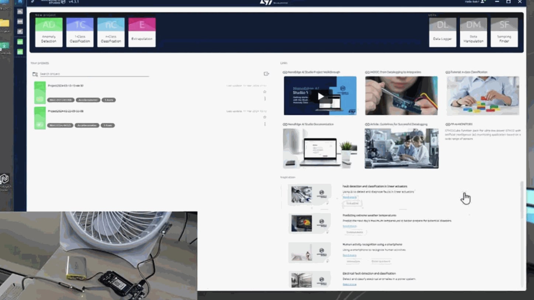Click green thumbnail of Project2024-03-13-13-44-30
The width and height of the screenshot is (534, 300).
click(x=40, y=93)
